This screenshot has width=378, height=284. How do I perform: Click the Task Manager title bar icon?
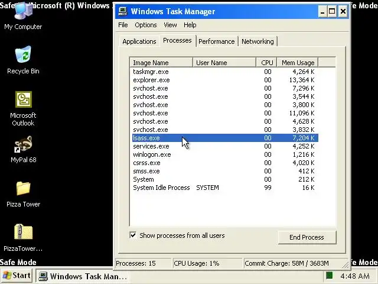(x=123, y=11)
